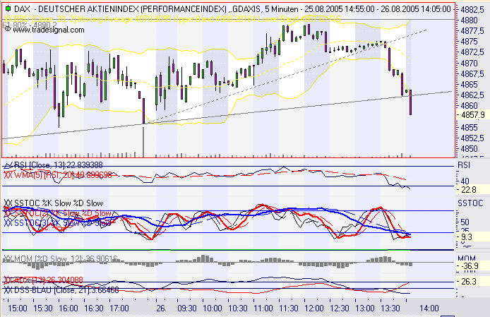Click the 4882,5 price axis label
490x317 pixels.
[472, 9]
